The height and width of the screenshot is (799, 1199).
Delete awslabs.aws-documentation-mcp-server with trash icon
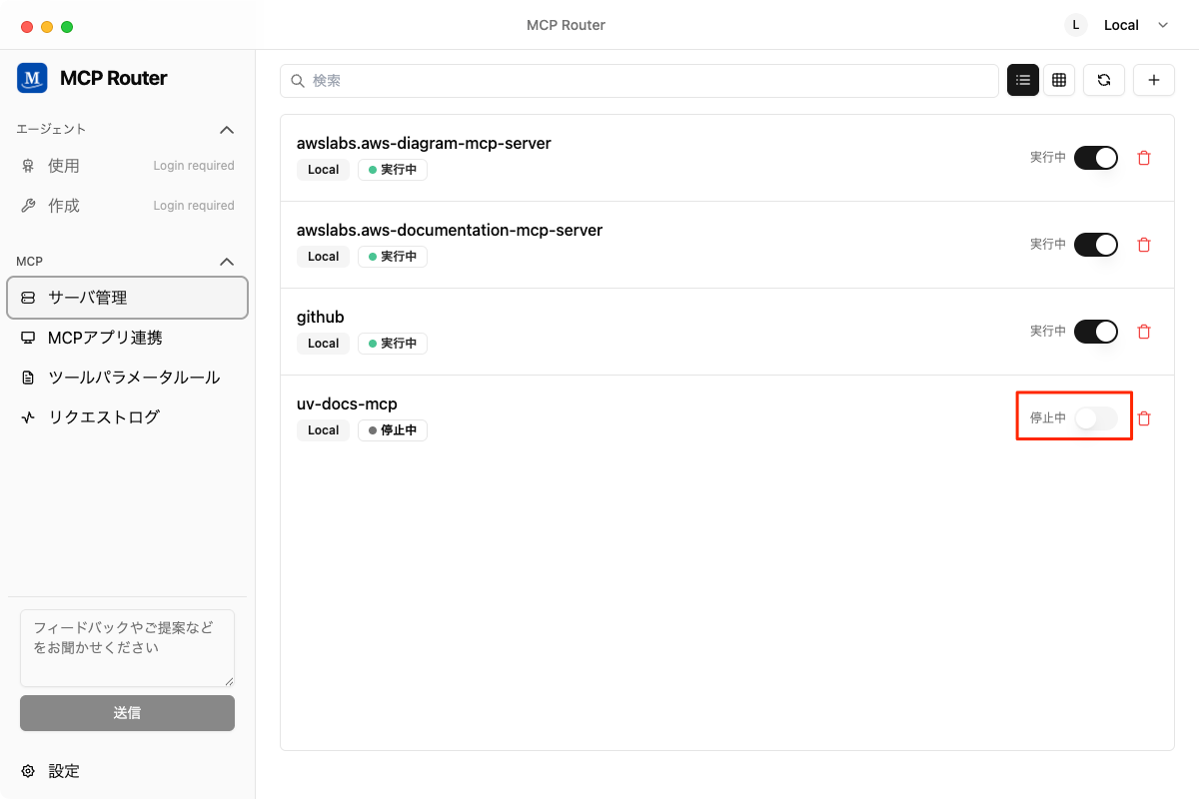tap(1144, 245)
